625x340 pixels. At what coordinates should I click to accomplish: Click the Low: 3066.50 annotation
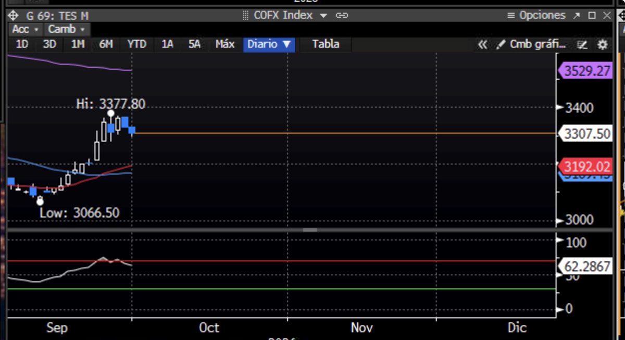[x=79, y=212]
